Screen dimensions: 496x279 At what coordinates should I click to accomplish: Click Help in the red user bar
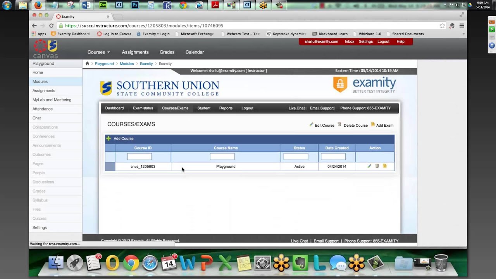(x=401, y=41)
